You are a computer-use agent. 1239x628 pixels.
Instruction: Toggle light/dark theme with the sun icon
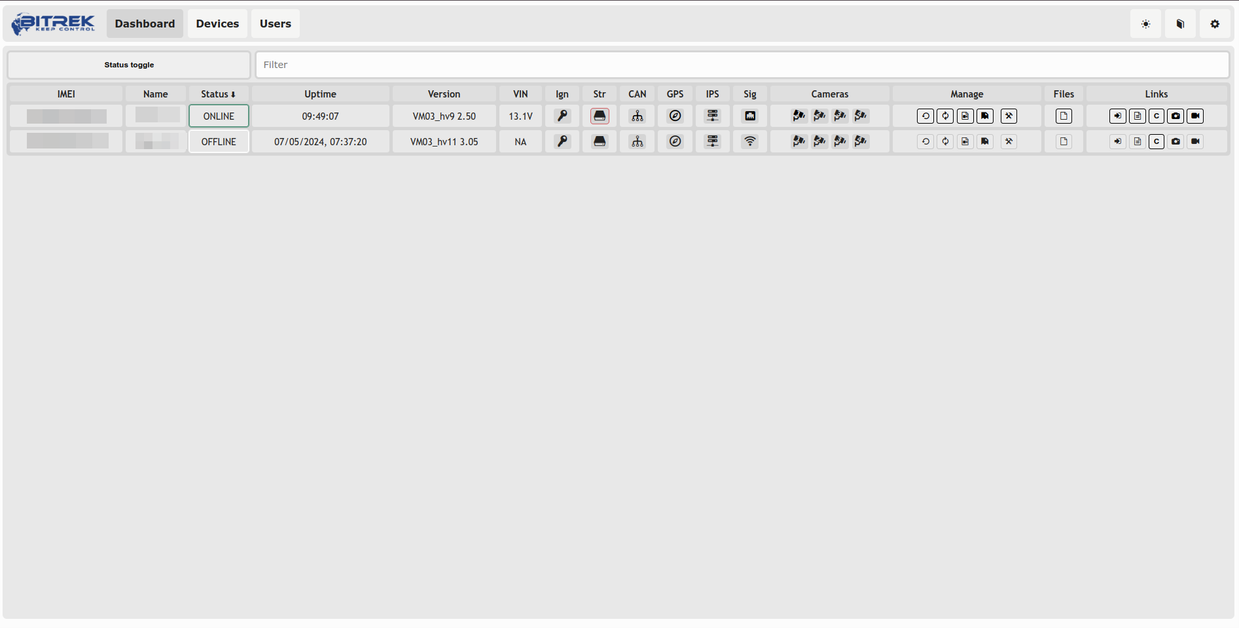click(1145, 24)
